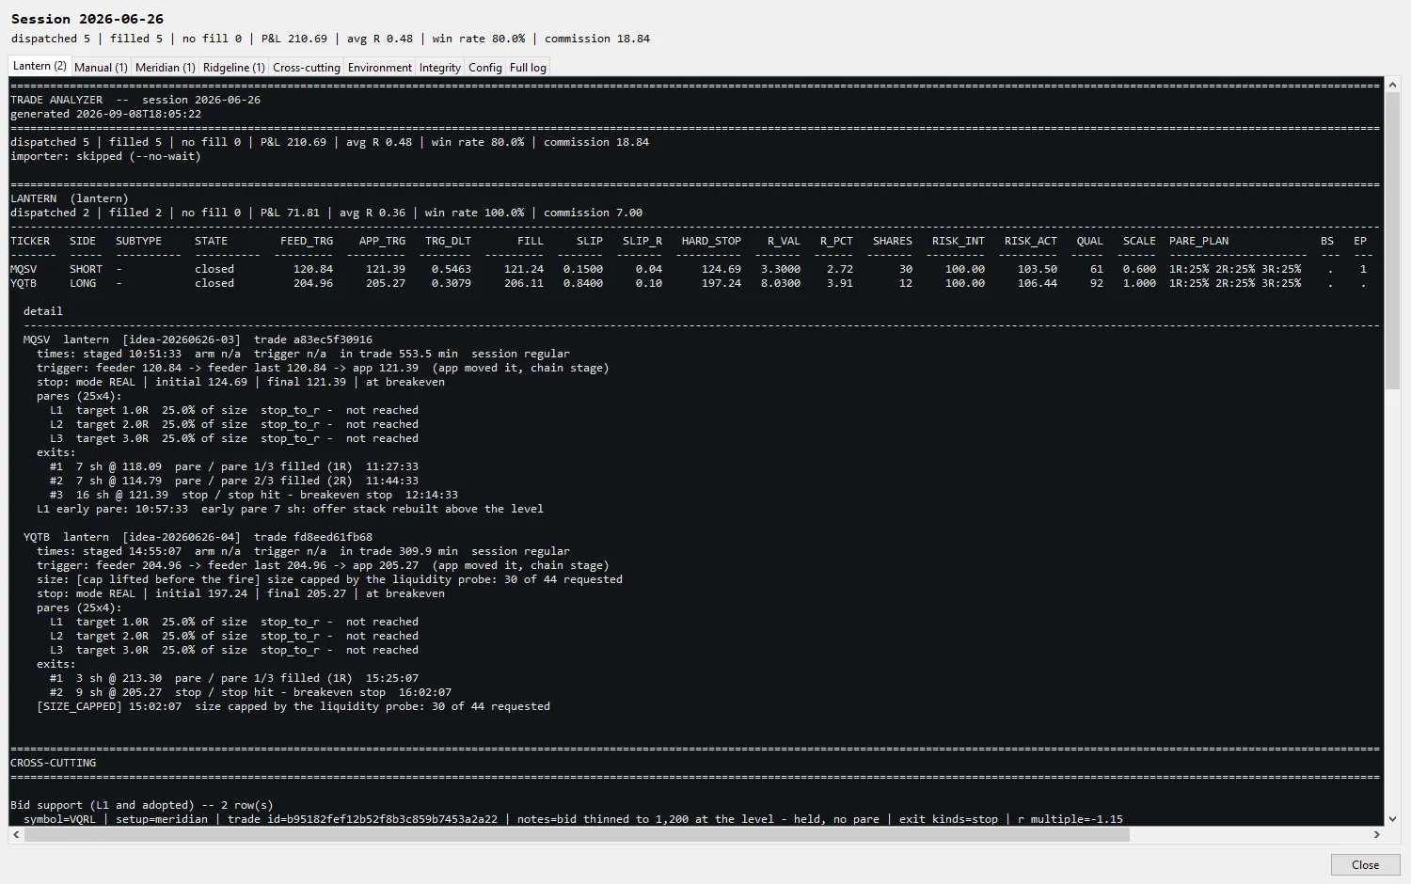Click trade id a83ec5f30916

point(333,339)
